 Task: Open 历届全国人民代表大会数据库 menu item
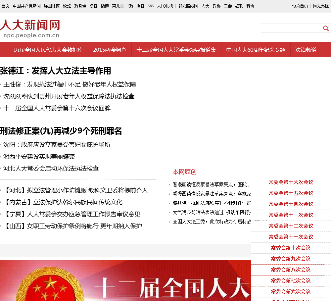click(48, 50)
